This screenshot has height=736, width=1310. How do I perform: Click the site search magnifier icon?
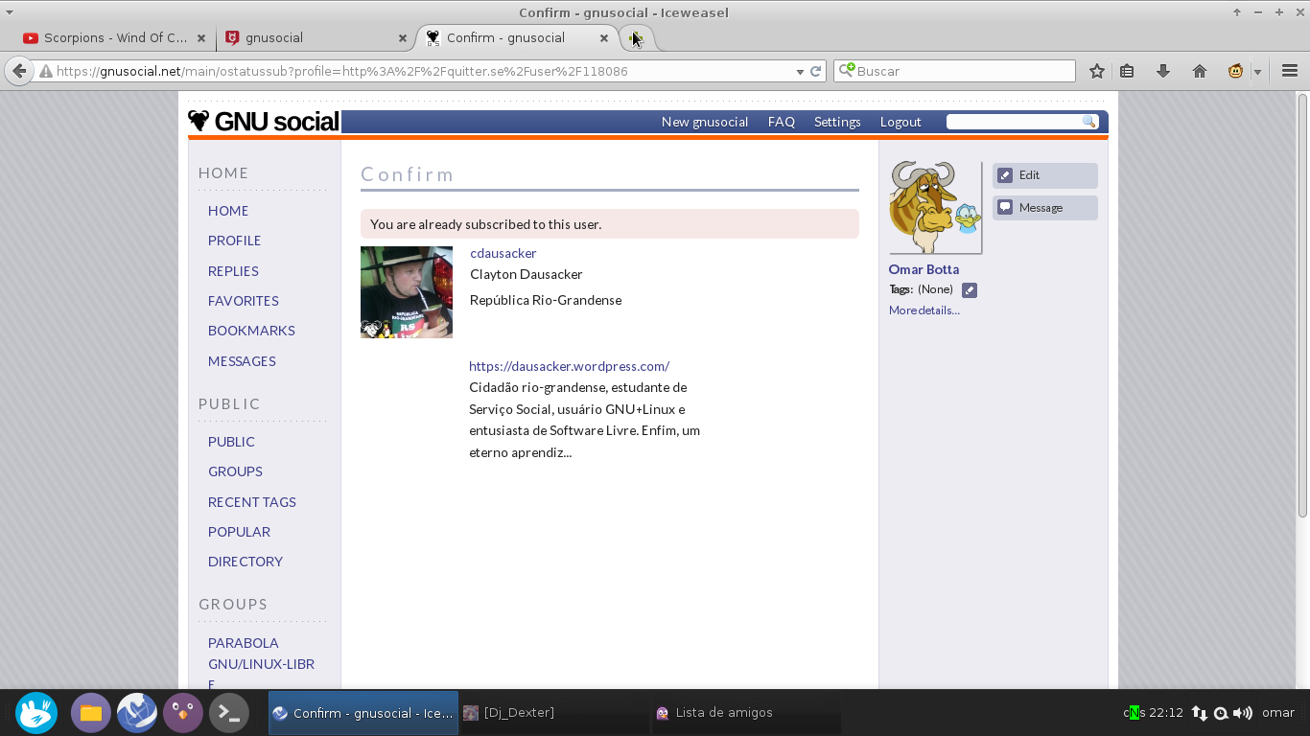(x=1089, y=122)
